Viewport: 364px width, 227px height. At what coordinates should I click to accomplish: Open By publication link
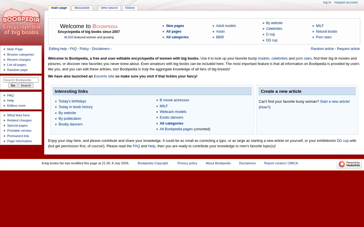[70, 119]
